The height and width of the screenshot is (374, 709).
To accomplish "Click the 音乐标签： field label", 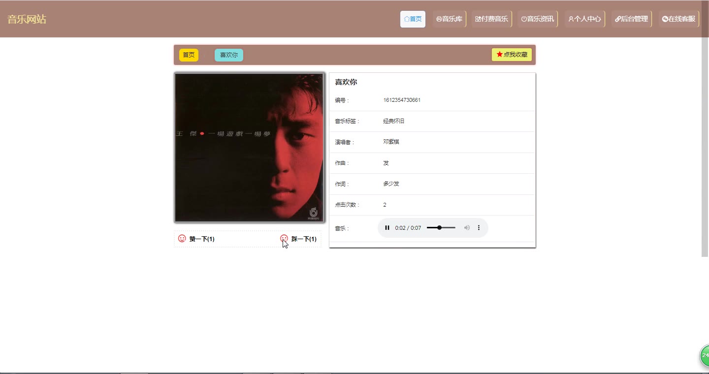I will pos(348,121).
